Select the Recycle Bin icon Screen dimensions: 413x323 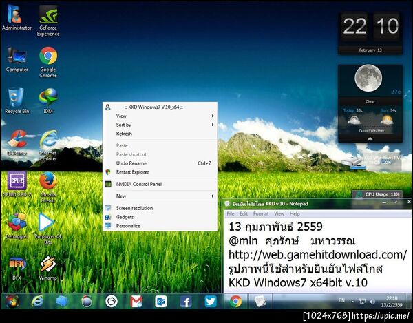click(x=17, y=101)
